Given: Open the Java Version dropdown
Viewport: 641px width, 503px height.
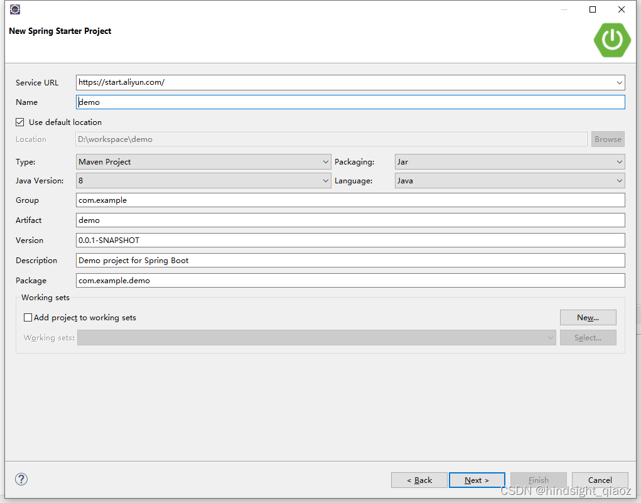Looking at the screenshot, I should [203, 180].
